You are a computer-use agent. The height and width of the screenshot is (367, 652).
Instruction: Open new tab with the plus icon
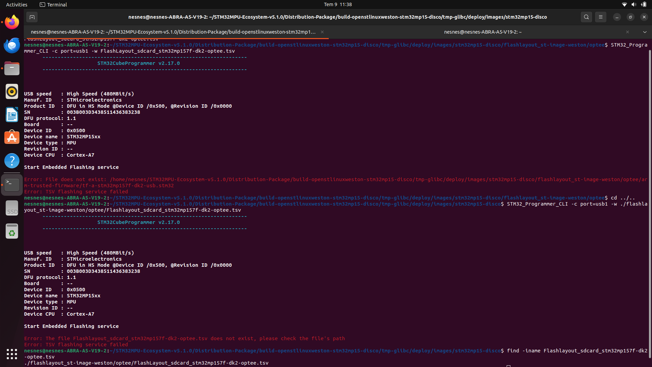32,17
